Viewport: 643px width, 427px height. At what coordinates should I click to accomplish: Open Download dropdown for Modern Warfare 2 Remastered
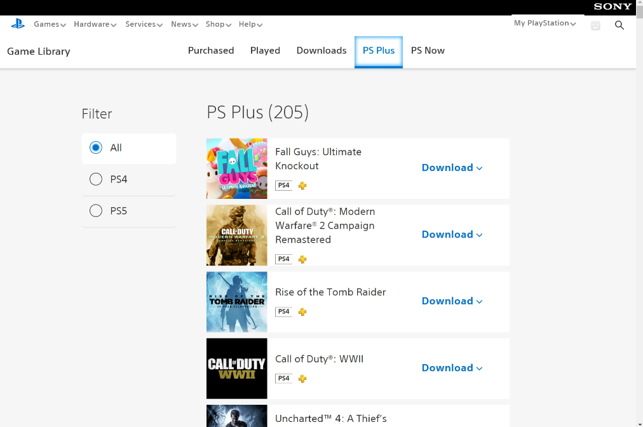pos(452,234)
